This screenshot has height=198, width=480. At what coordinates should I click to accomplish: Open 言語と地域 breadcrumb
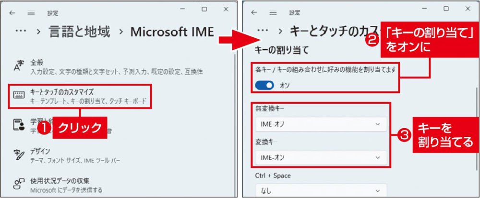(x=79, y=32)
